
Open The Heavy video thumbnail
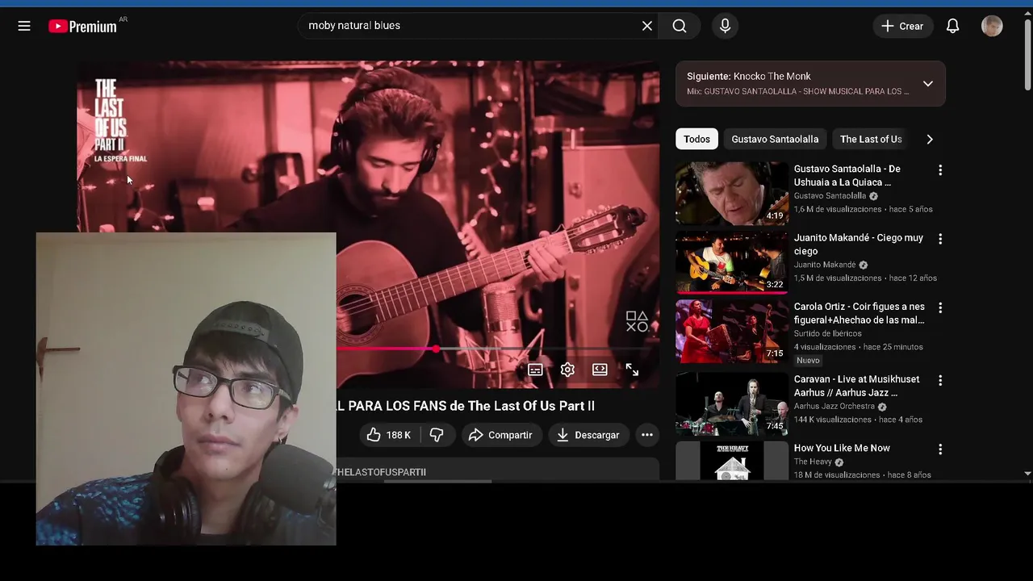tap(732, 460)
